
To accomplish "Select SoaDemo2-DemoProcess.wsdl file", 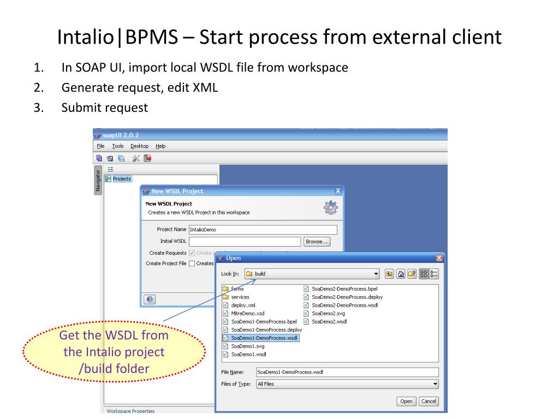I will [x=341, y=305].
